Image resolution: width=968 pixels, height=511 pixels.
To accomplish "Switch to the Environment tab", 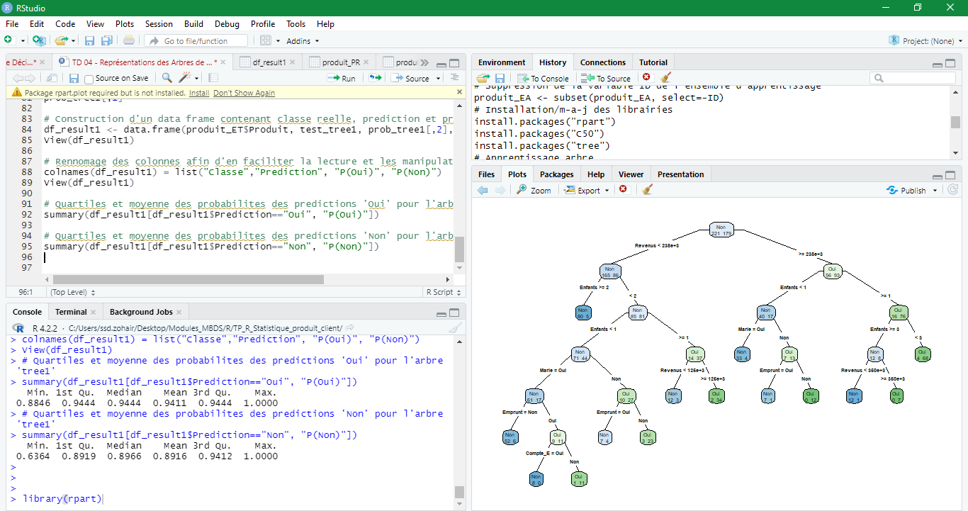I will 502,62.
